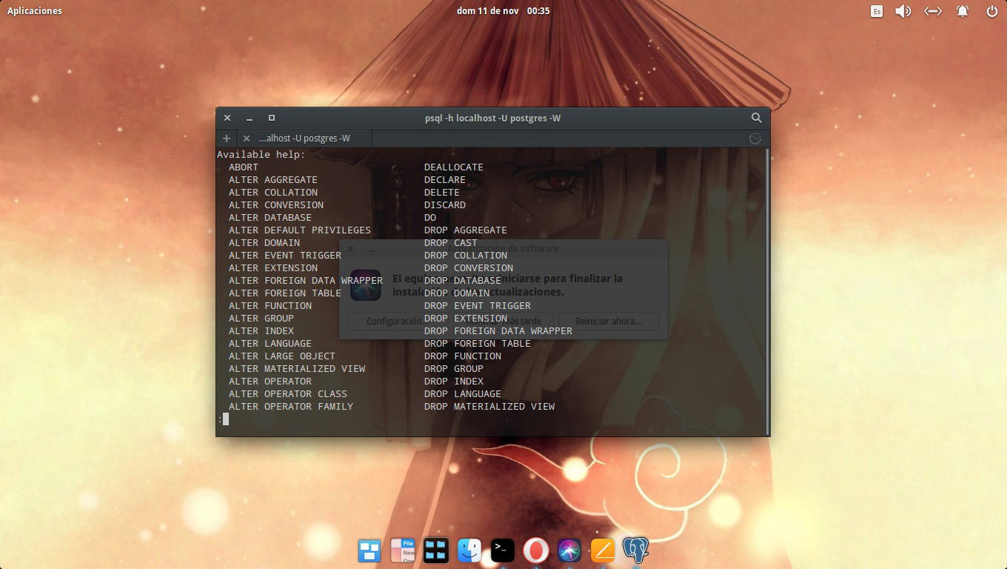Click 'ALTER MATERIALIZED VIEW' entry

(297, 368)
